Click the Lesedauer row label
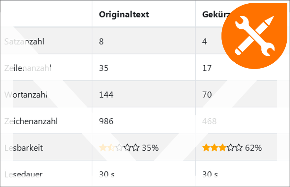Image resolution: width=290 pixels, height=187 pixels. [x=23, y=174]
